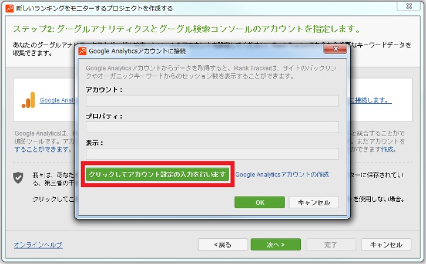Close the Google Analytics connection dialog
426x264 pixels.
(336, 49)
